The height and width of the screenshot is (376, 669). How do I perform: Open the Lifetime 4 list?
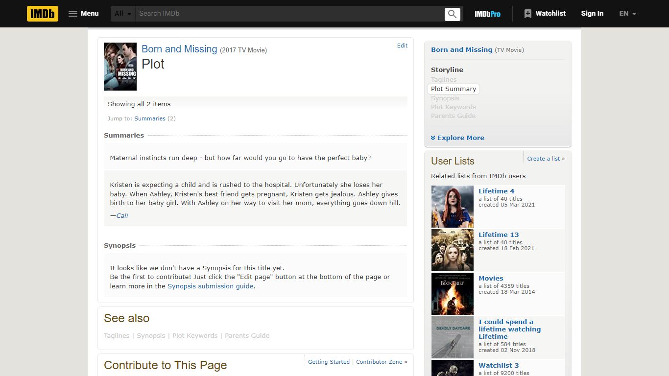496,191
